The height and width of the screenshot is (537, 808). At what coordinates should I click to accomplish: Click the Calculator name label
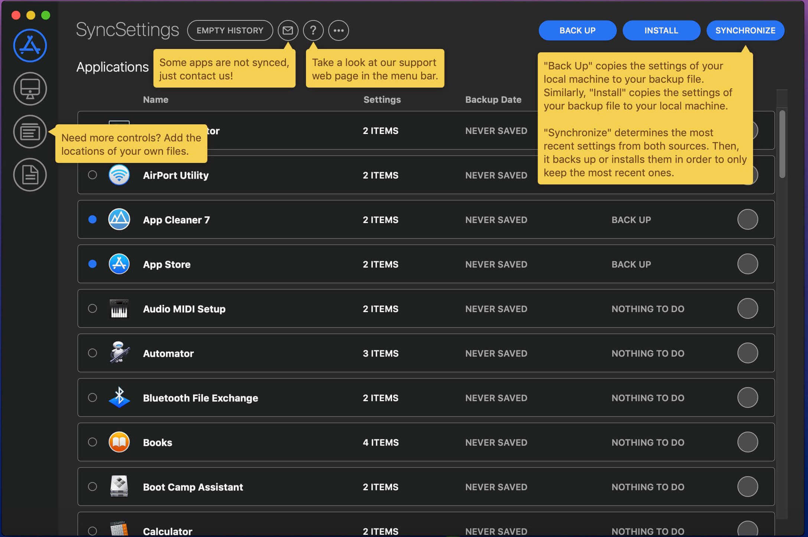tap(167, 531)
